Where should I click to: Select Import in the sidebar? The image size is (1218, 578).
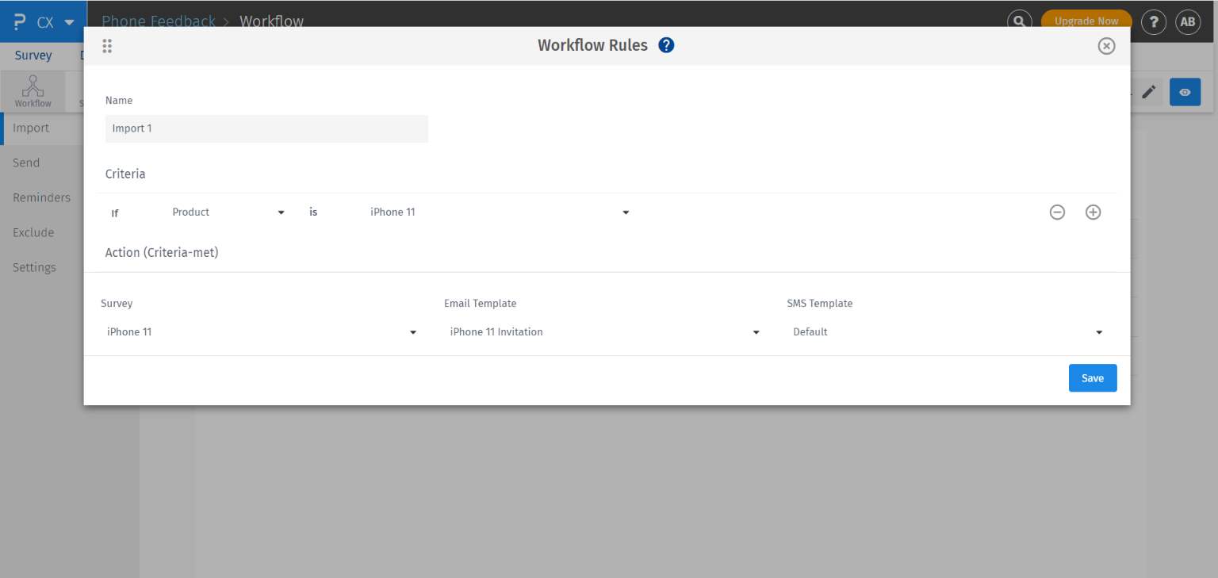[31, 128]
